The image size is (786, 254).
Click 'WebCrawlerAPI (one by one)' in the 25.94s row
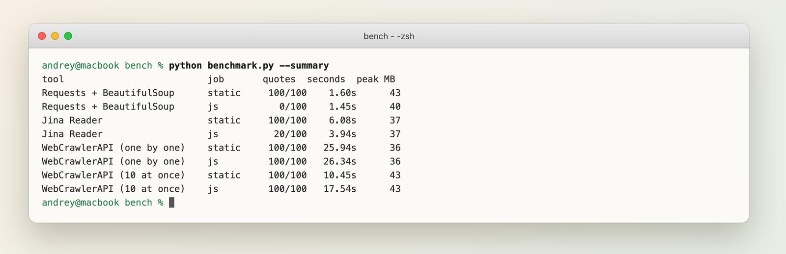click(113, 148)
